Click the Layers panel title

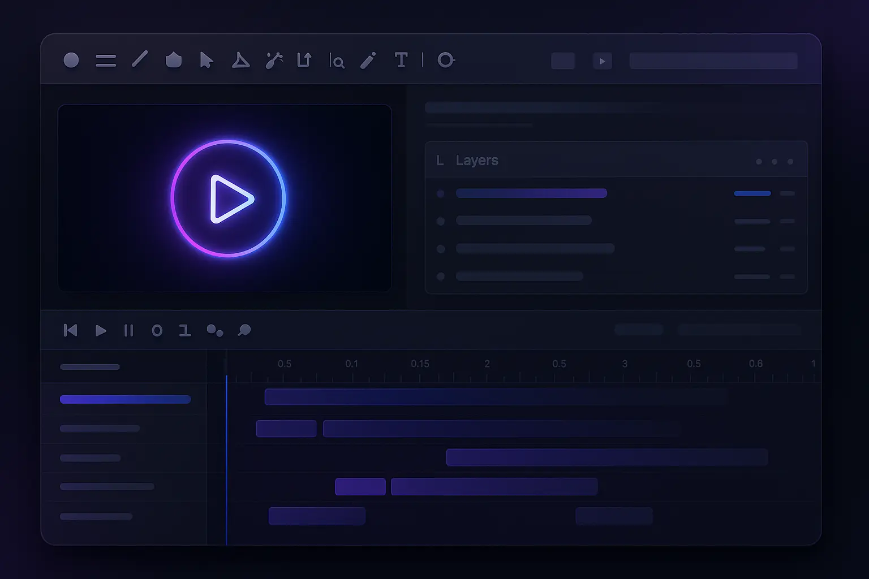coord(477,161)
